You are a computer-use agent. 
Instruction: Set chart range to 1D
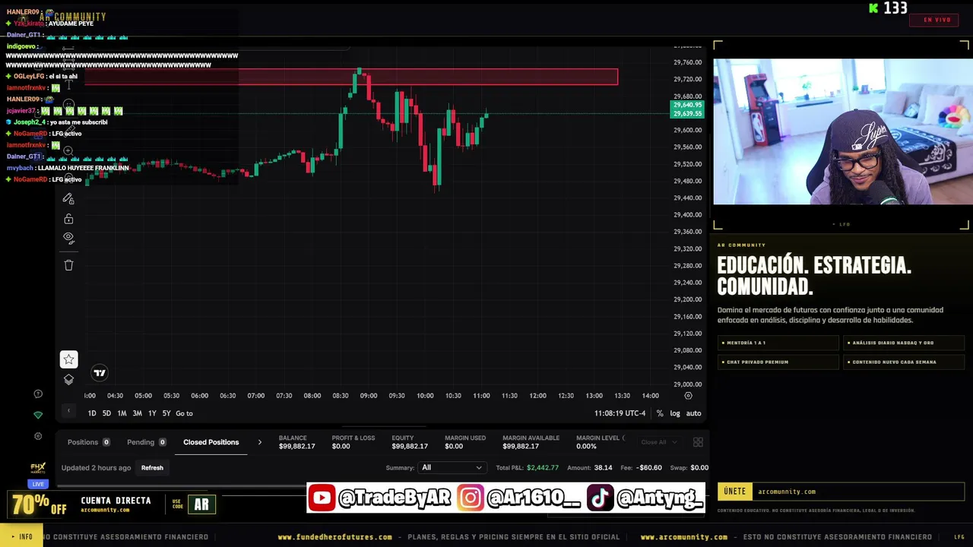[x=92, y=413]
